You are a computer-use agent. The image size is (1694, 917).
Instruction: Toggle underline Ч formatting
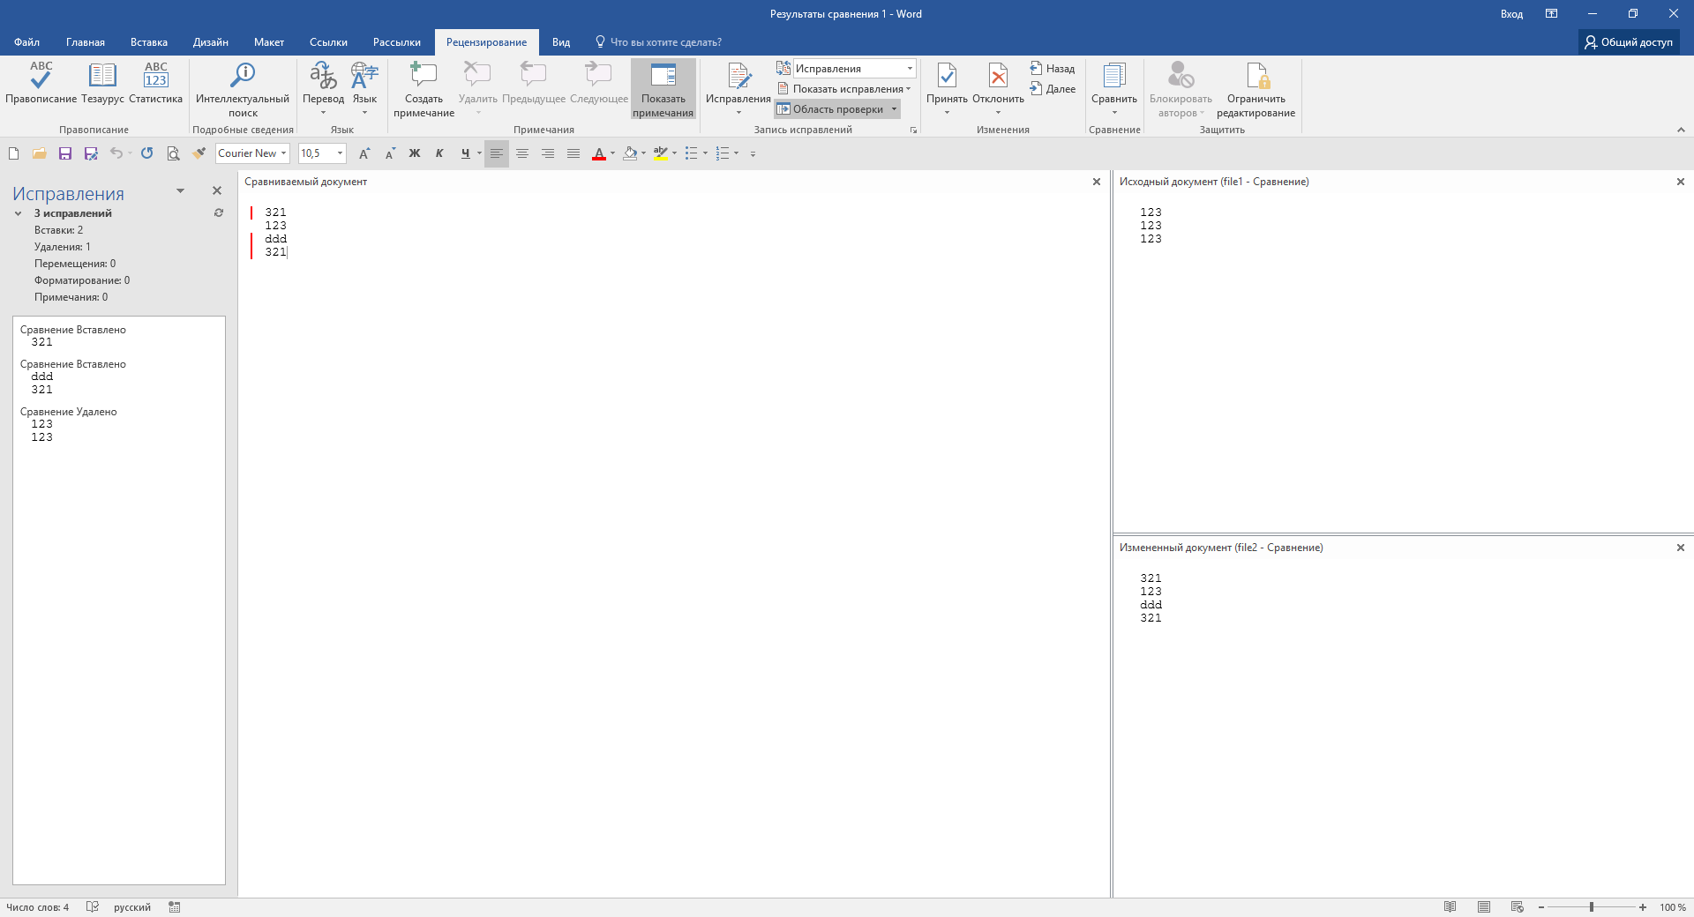coord(465,153)
